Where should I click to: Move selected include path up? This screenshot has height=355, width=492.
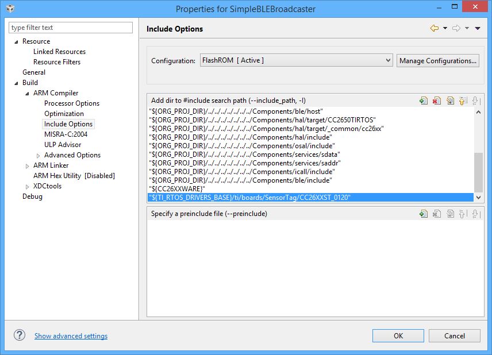pyautogui.click(x=462, y=101)
